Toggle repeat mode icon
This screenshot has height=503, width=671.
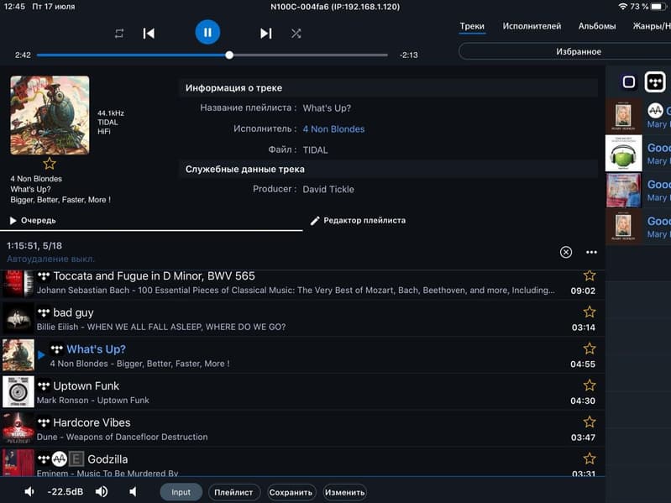pyautogui.click(x=119, y=34)
